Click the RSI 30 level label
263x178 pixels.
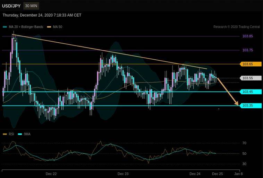click(x=244, y=164)
